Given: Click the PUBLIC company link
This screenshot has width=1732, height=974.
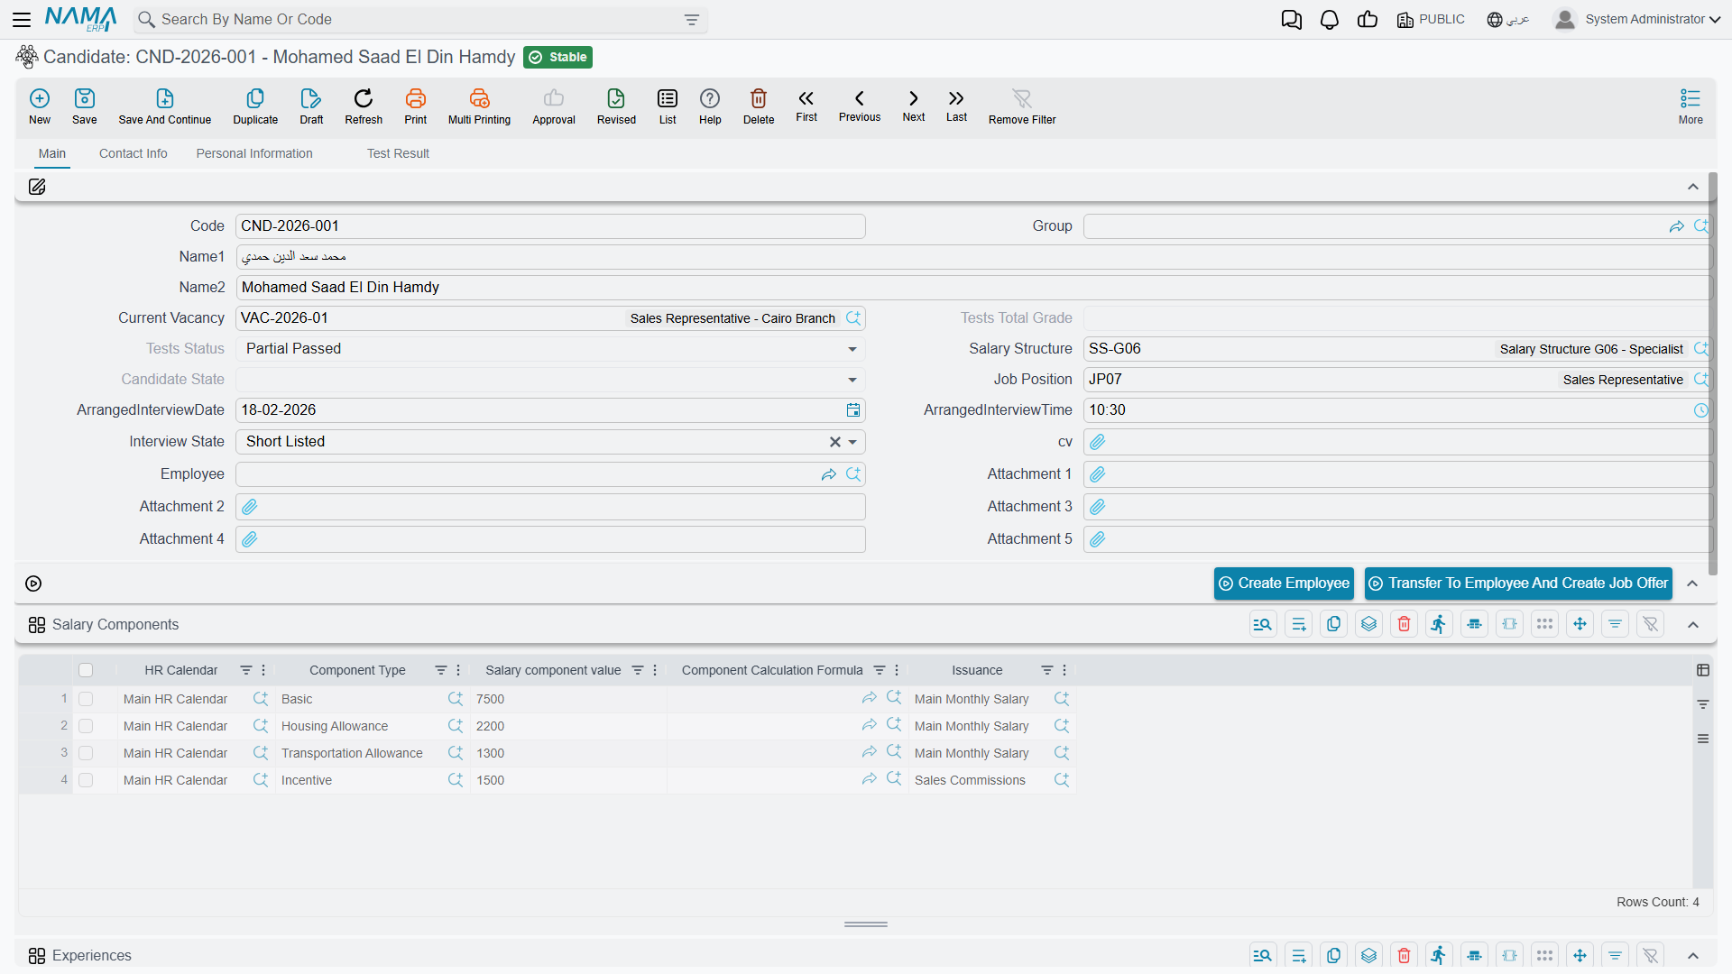Looking at the screenshot, I should point(1431,19).
